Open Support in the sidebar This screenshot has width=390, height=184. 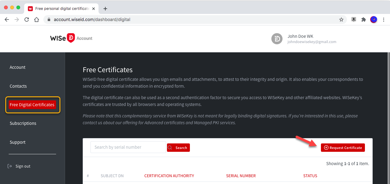(18, 142)
